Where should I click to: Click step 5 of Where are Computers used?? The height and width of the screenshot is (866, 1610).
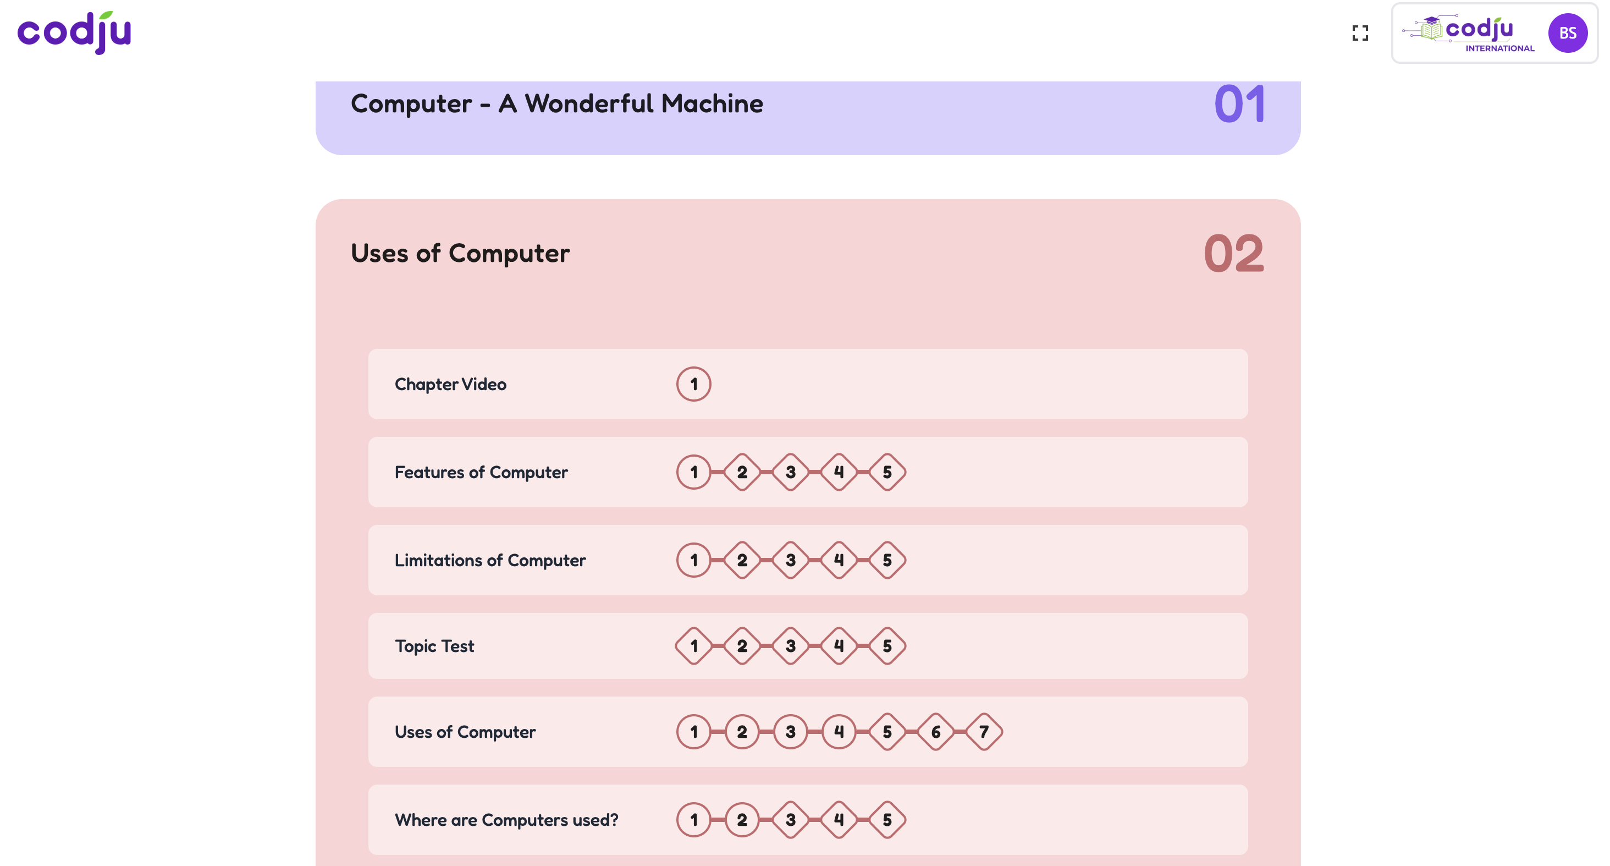coord(886,819)
